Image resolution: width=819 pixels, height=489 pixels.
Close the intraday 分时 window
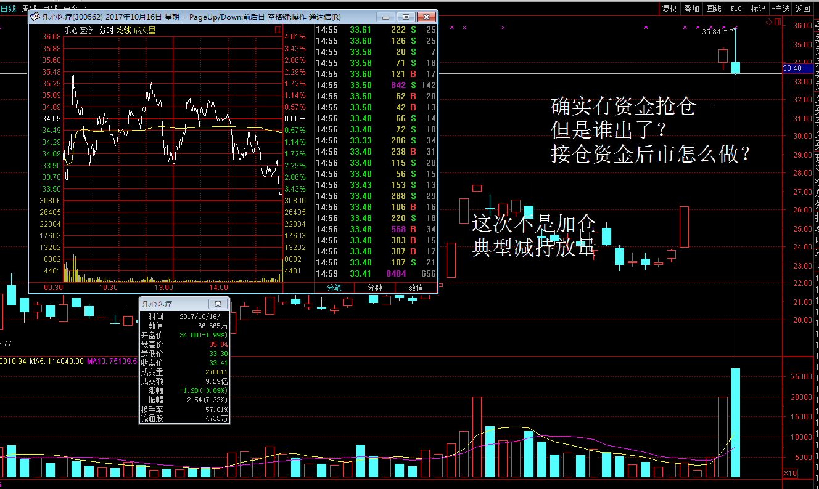[x=426, y=17]
